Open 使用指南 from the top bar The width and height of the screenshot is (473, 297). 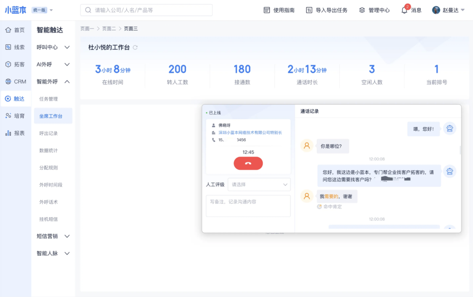coord(279,10)
